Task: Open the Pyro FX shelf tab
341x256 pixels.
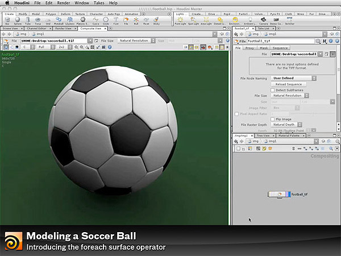Action: click(275, 14)
